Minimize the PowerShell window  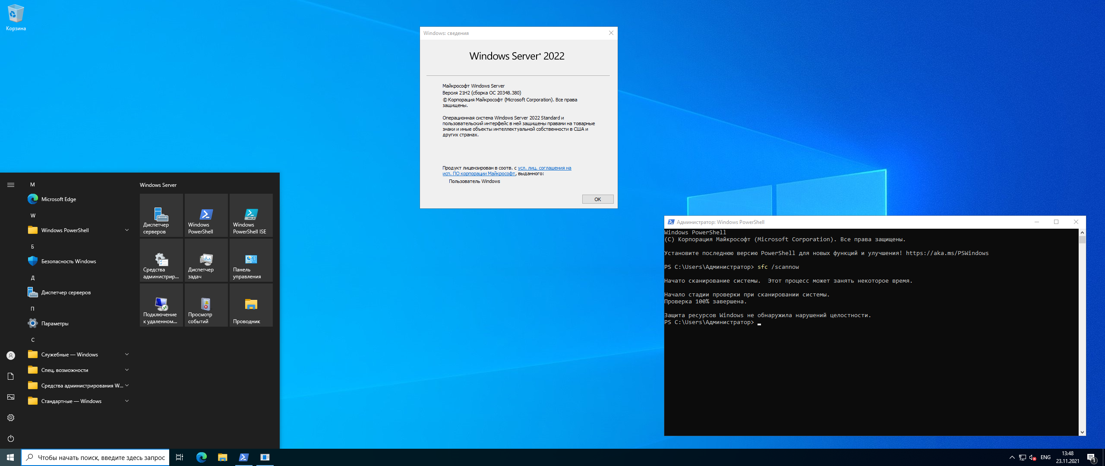(1036, 222)
